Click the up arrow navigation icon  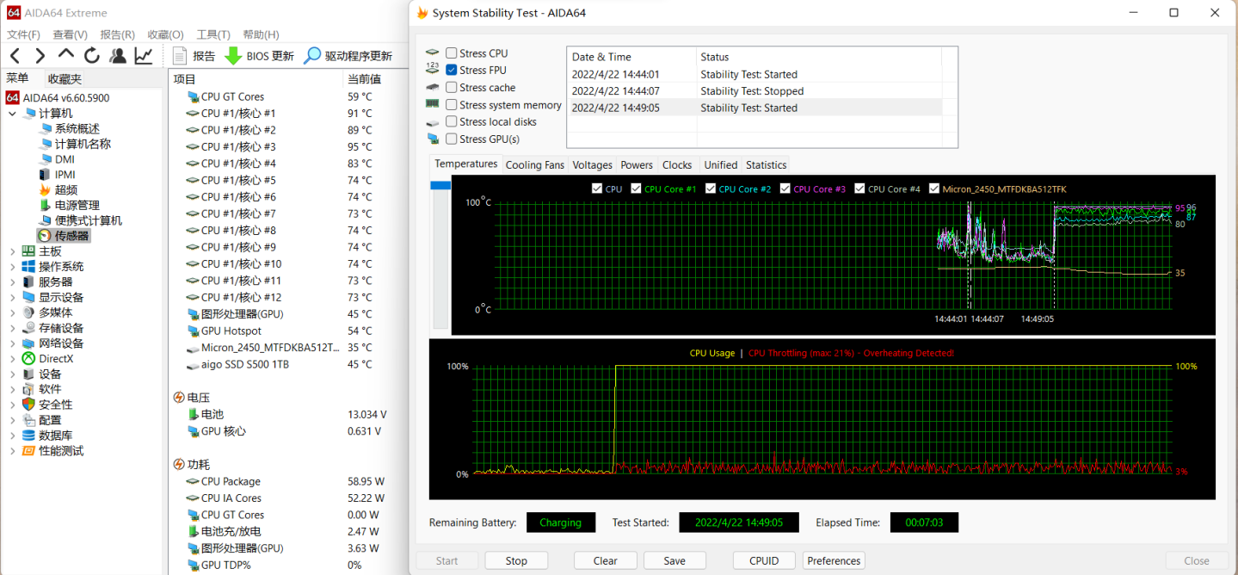(66, 56)
